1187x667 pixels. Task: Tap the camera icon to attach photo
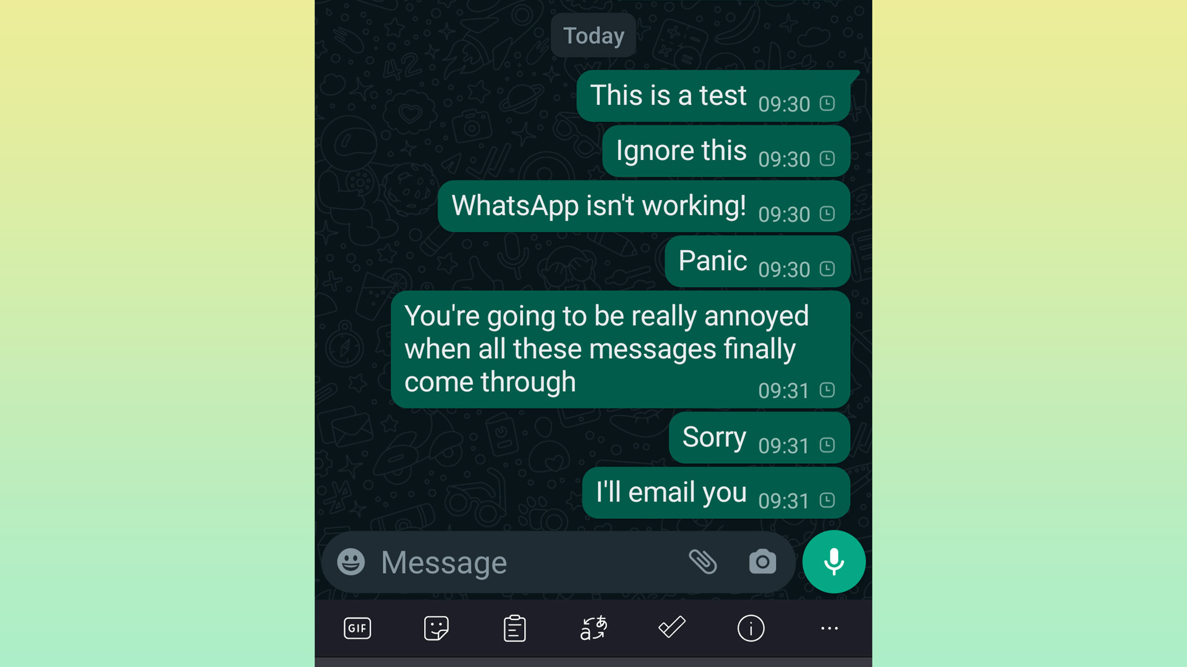coord(762,560)
